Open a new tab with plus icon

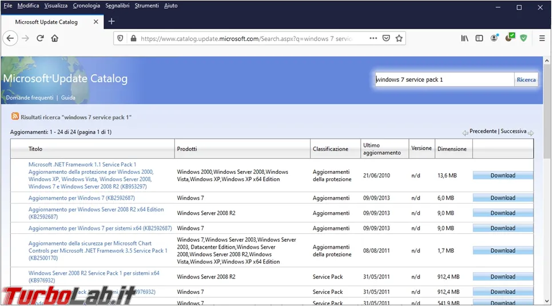pos(112,22)
